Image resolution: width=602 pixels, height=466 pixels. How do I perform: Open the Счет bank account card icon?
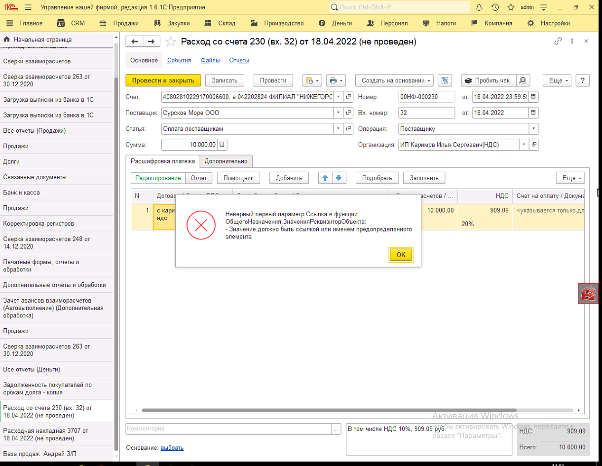click(x=348, y=97)
